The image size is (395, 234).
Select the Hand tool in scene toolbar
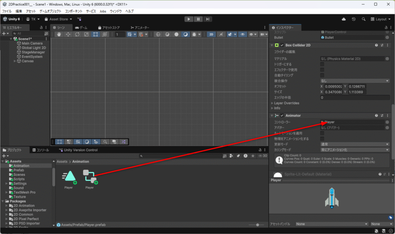click(59, 34)
